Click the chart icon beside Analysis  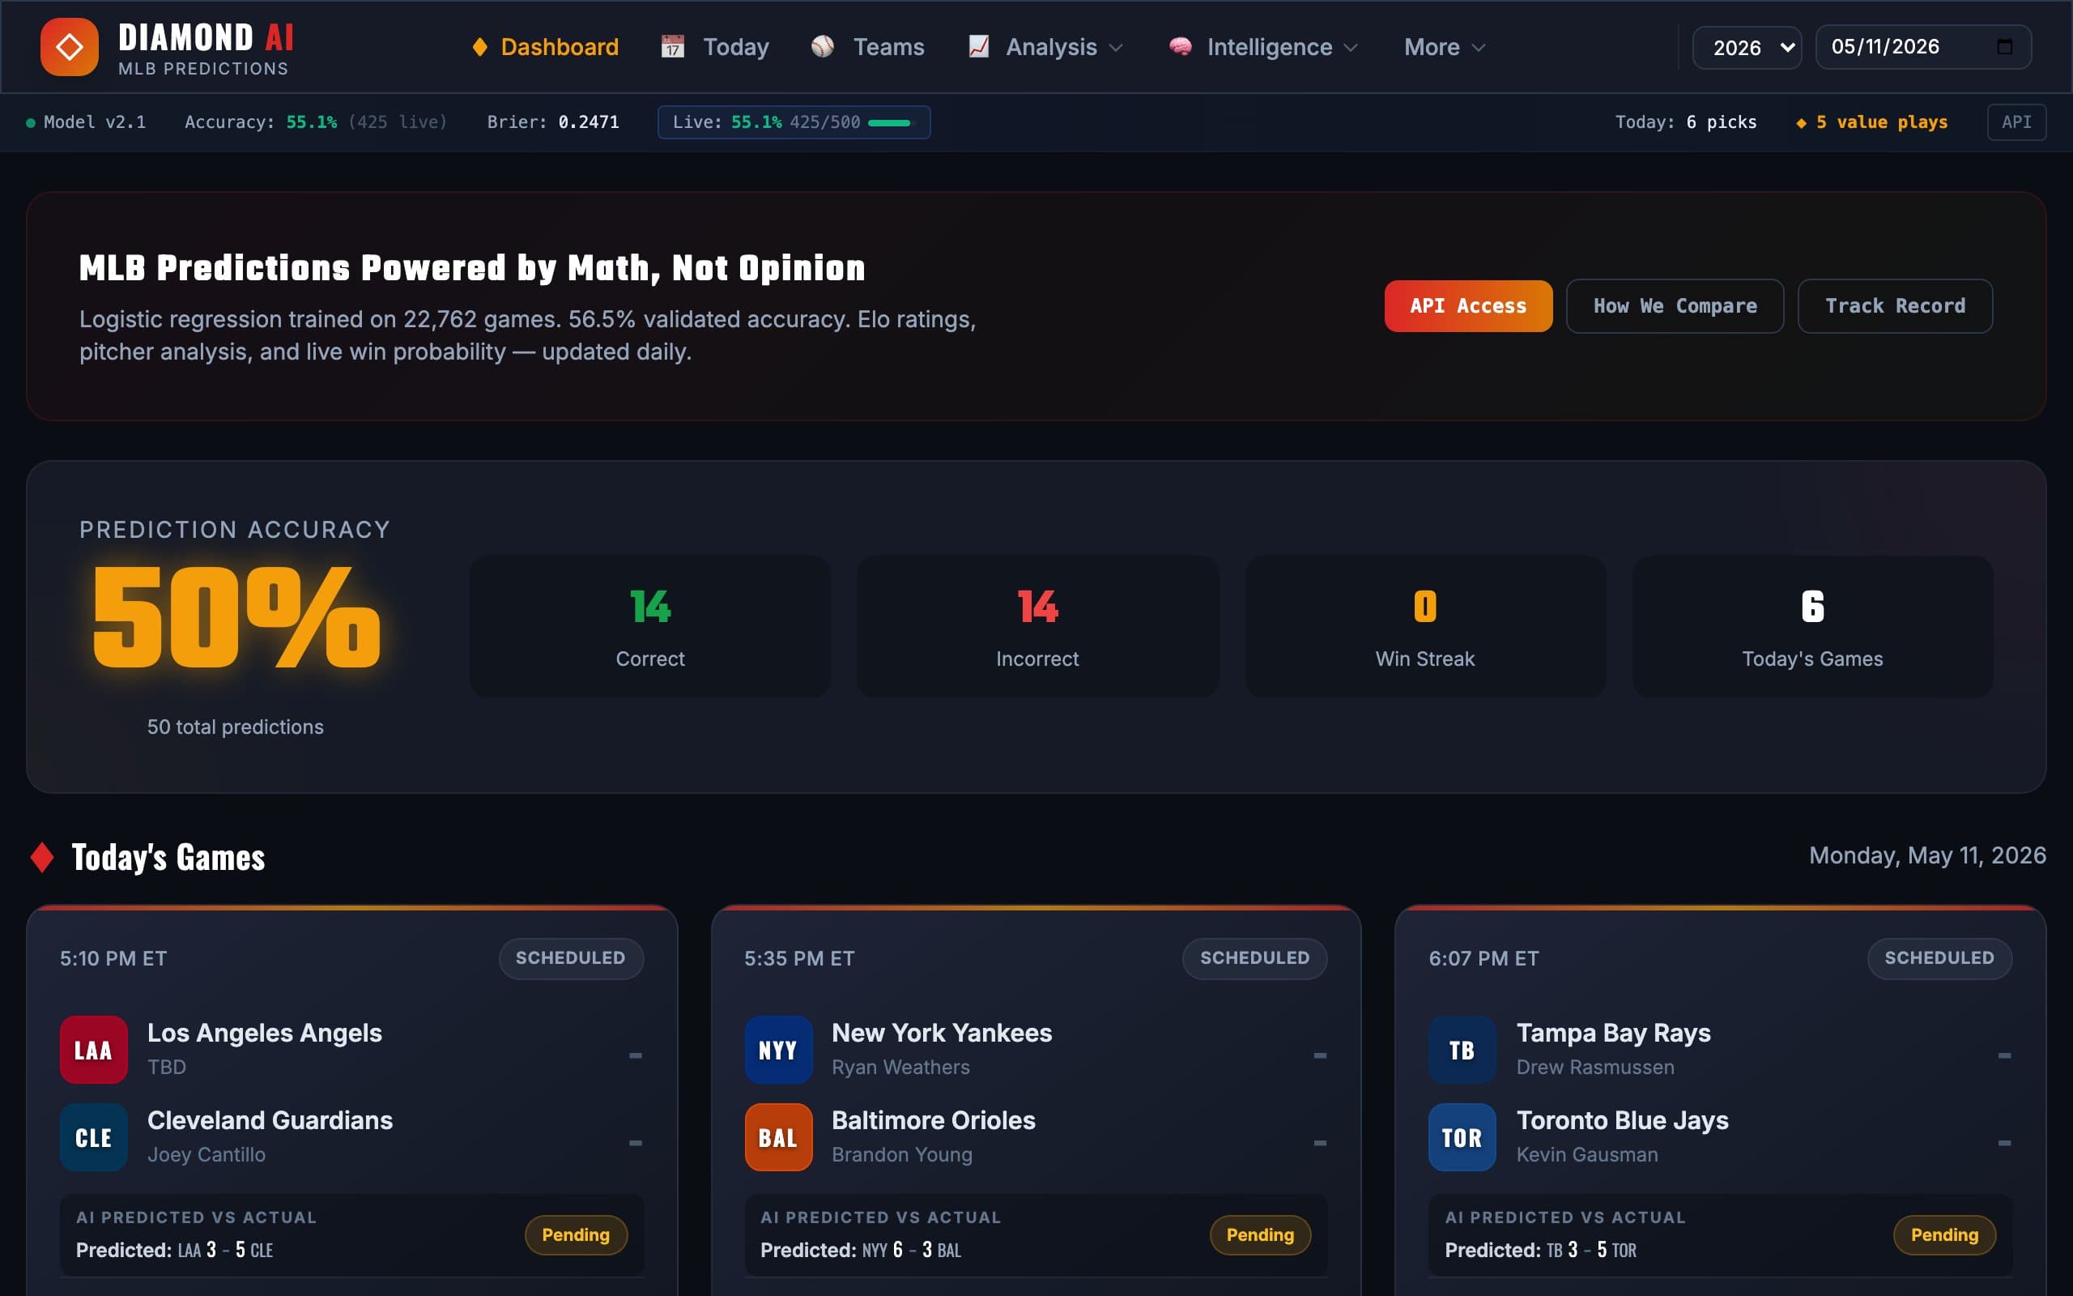pos(978,47)
